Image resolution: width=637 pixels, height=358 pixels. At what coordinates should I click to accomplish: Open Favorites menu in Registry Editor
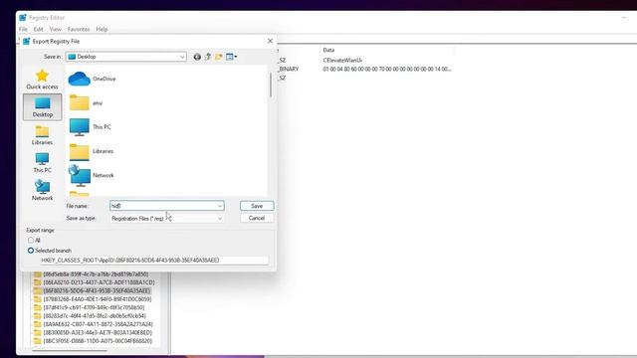coord(79,29)
